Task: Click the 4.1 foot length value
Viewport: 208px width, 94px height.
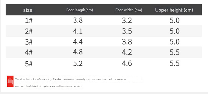Action: [78, 31]
